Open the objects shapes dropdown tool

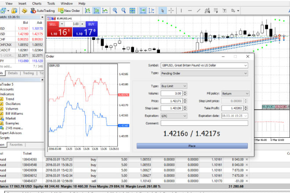click(x=235, y=11)
